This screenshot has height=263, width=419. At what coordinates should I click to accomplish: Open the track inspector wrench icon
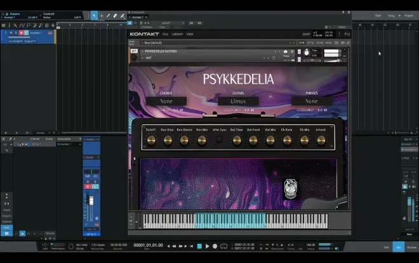pos(15,25)
